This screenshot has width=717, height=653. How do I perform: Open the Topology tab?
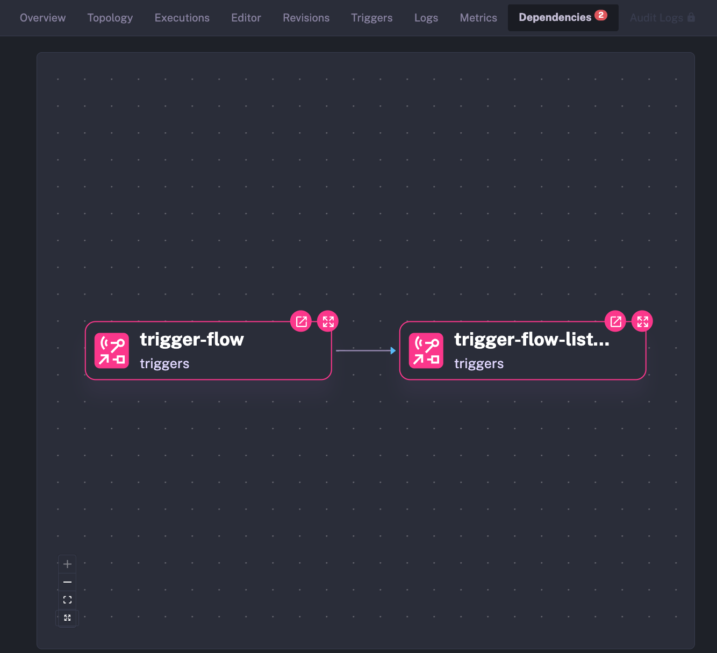pyautogui.click(x=110, y=18)
